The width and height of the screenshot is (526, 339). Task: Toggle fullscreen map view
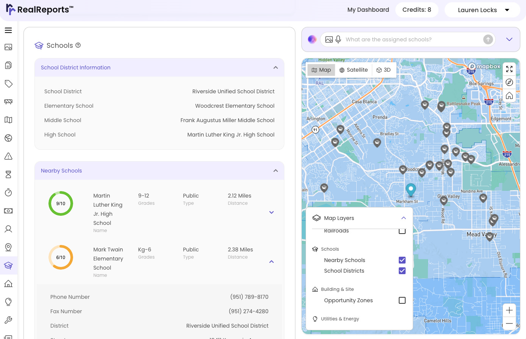[509, 69]
